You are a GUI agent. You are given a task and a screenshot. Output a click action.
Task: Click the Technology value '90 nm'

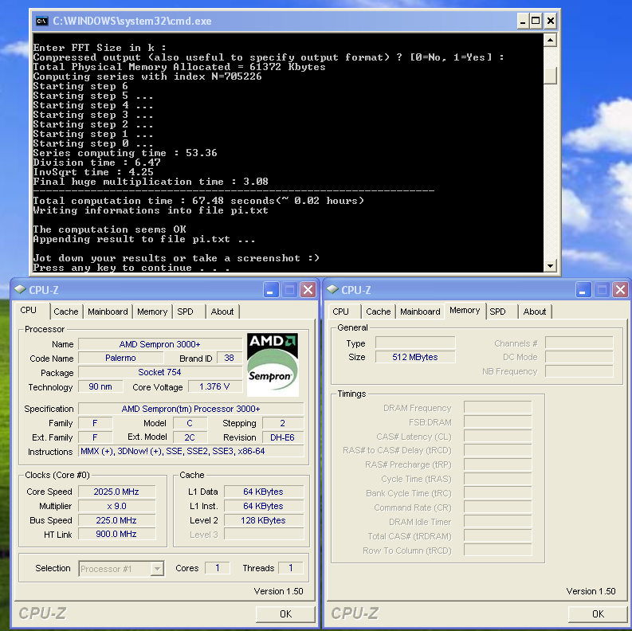click(100, 386)
